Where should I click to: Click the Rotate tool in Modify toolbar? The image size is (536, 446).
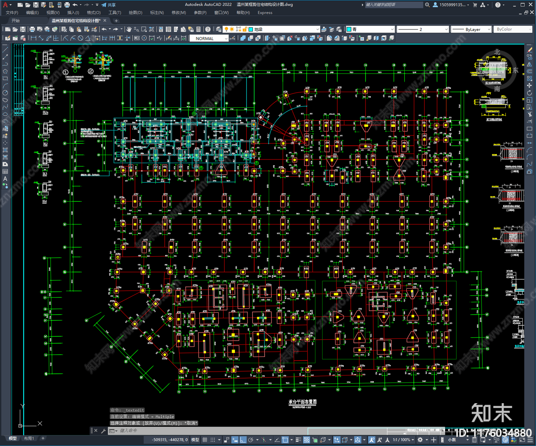point(529,93)
